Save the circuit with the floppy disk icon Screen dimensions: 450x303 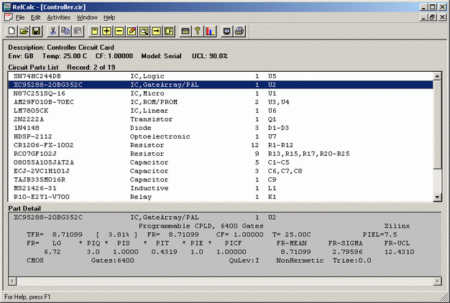pyautogui.click(x=36, y=31)
